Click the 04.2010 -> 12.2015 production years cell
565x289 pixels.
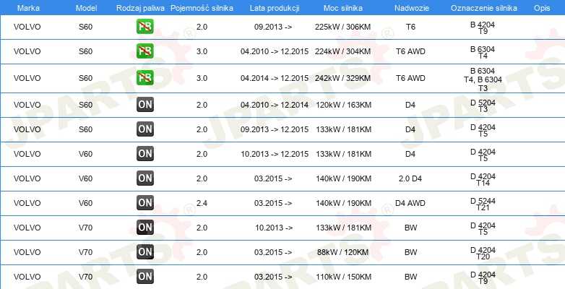(275, 51)
